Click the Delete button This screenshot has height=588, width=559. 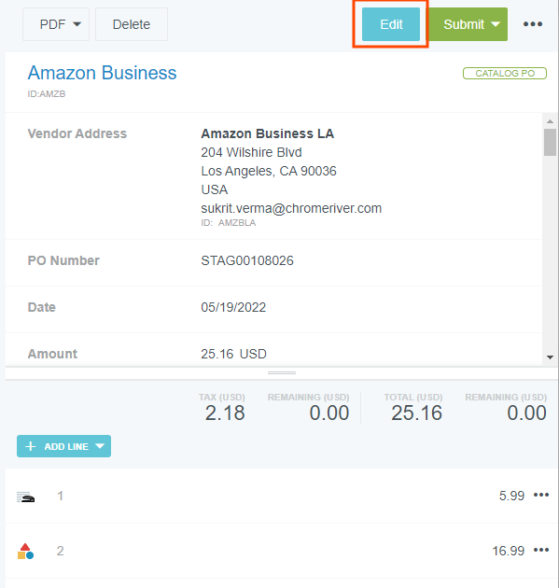[132, 24]
